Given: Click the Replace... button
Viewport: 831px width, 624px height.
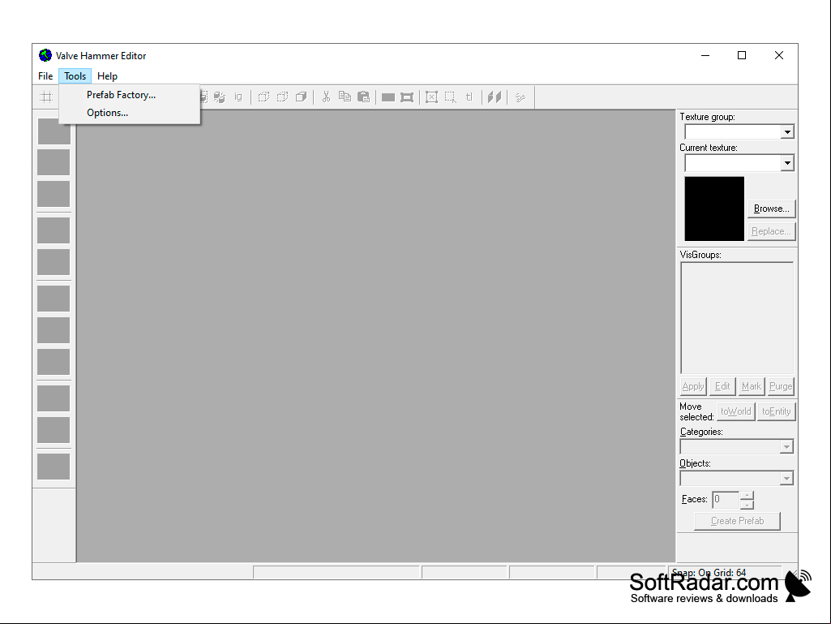Looking at the screenshot, I should tap(771, 231).
